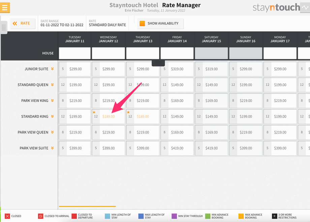
Task: Expand the Park View King row
Action: 52,100
